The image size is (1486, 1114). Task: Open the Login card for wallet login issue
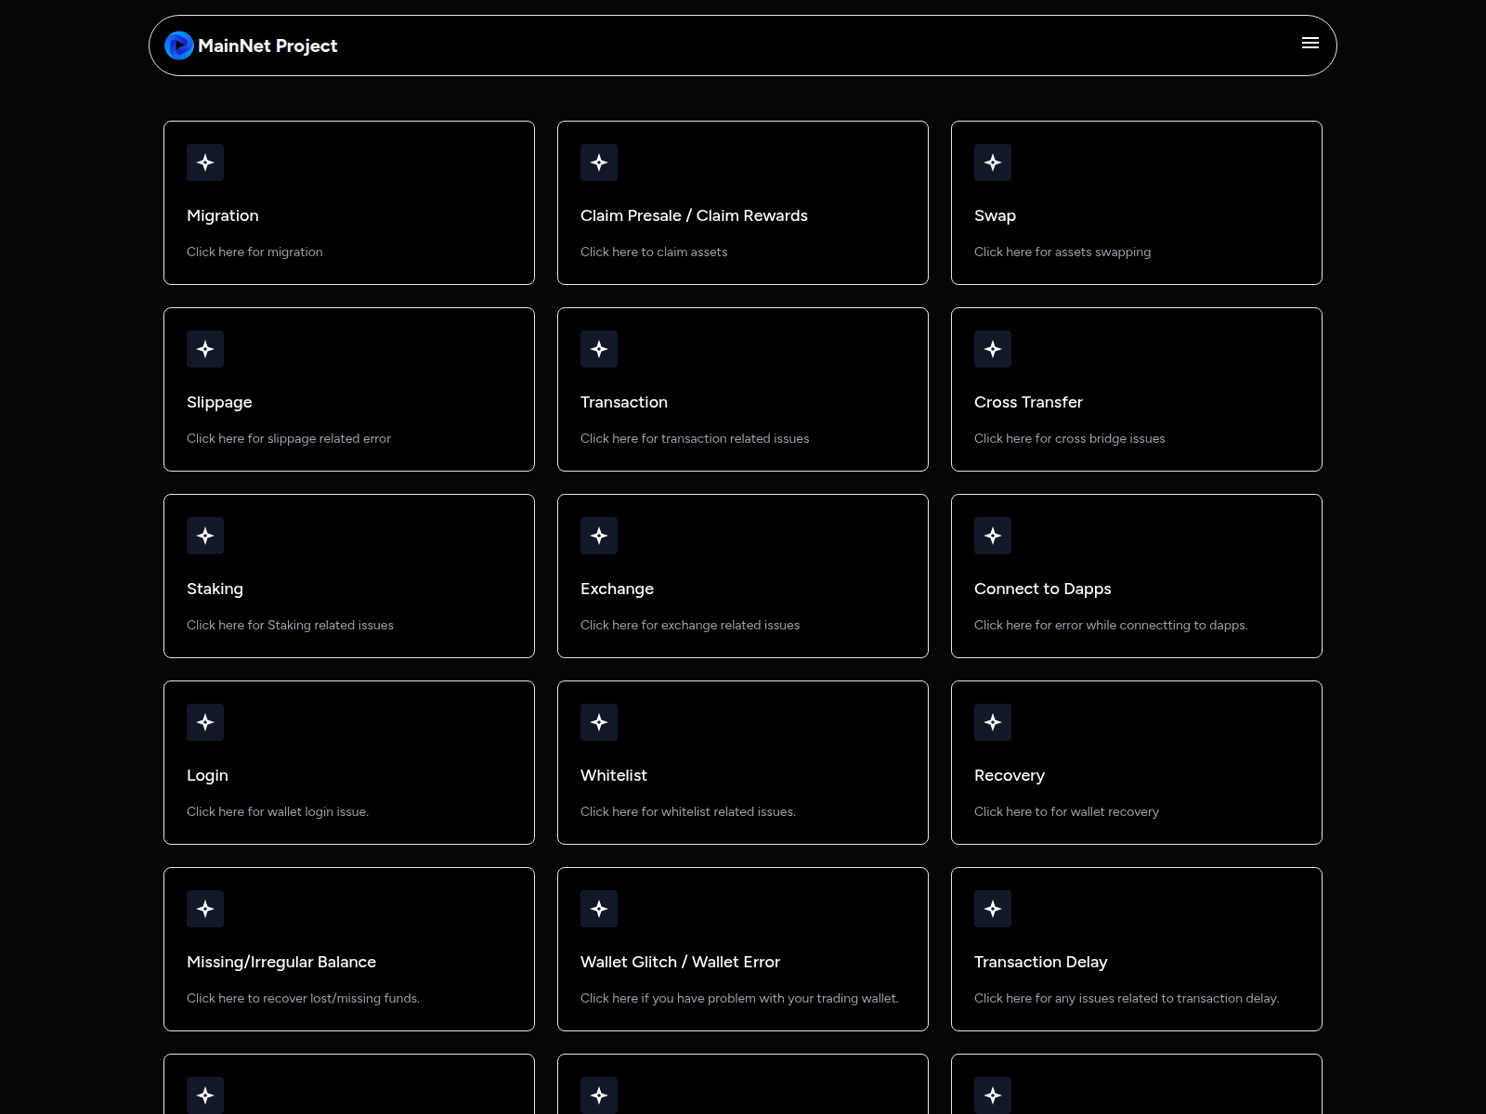click(349, 762)
